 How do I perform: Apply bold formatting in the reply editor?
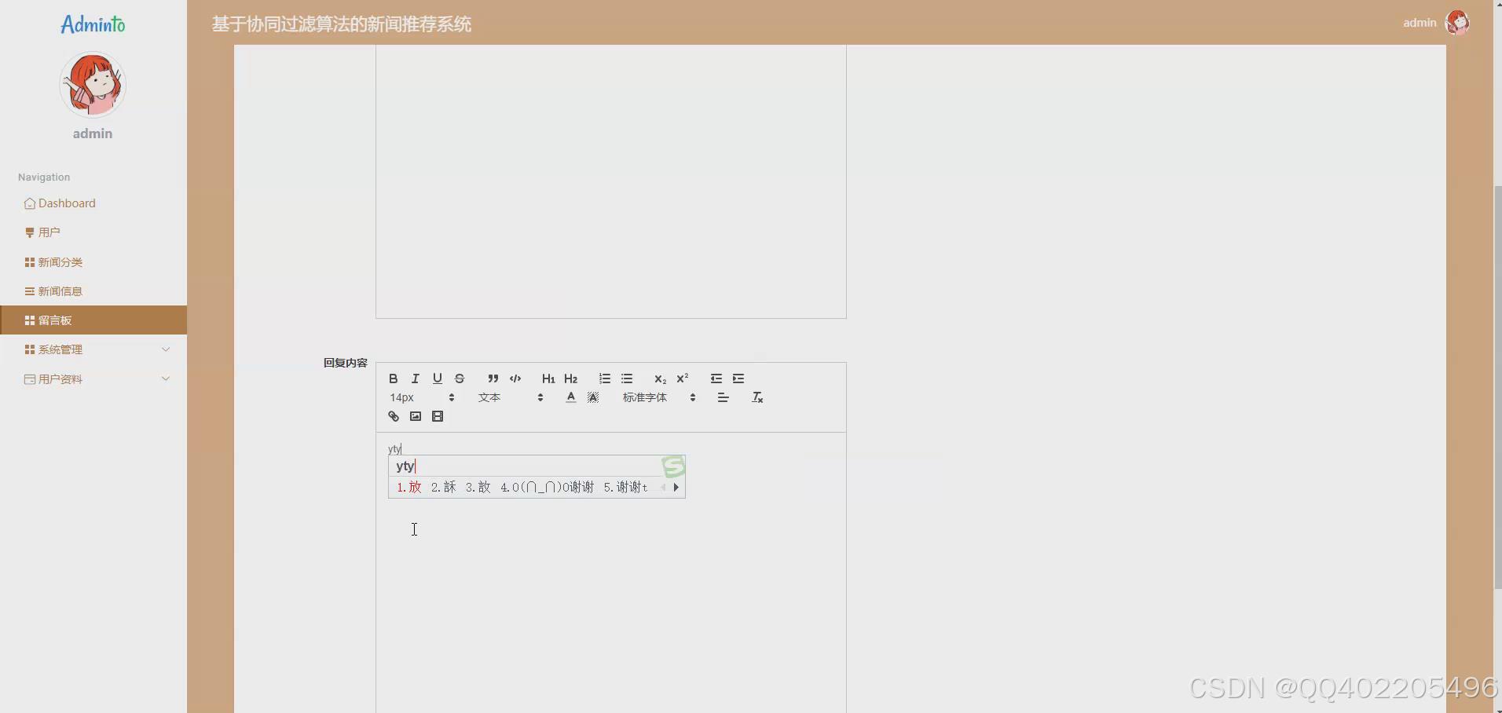click(393, 378)
